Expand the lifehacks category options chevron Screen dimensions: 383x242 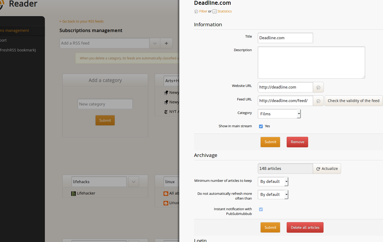(134, 182)
